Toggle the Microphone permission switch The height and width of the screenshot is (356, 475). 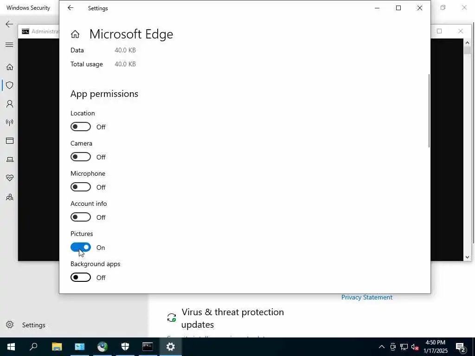pos(81,187)
